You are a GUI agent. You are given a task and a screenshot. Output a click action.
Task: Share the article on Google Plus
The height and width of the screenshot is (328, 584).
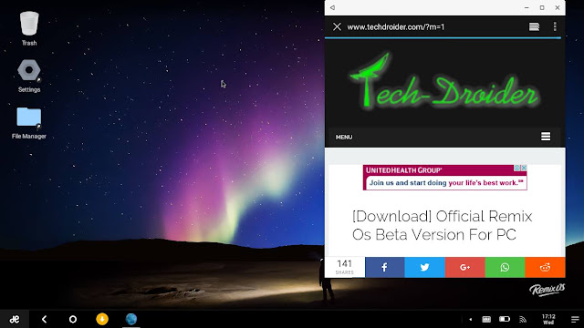pyautogui.click(x=464, y=267)
